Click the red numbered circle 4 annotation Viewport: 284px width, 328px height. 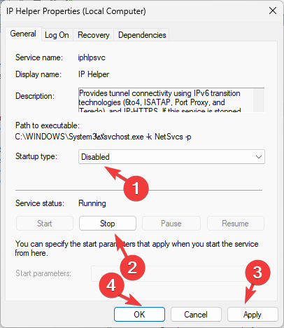[111, 285]
